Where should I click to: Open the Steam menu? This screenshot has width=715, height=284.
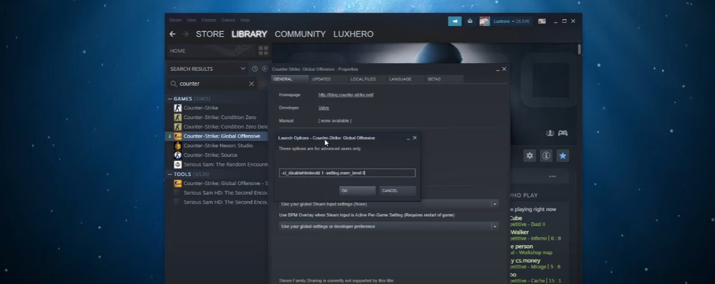(175, 20)
